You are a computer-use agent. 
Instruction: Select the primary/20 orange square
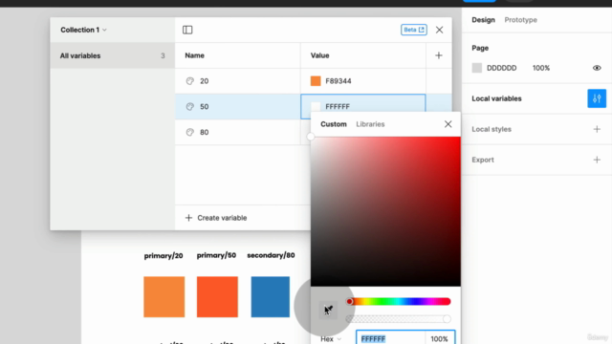click(164, 297)
